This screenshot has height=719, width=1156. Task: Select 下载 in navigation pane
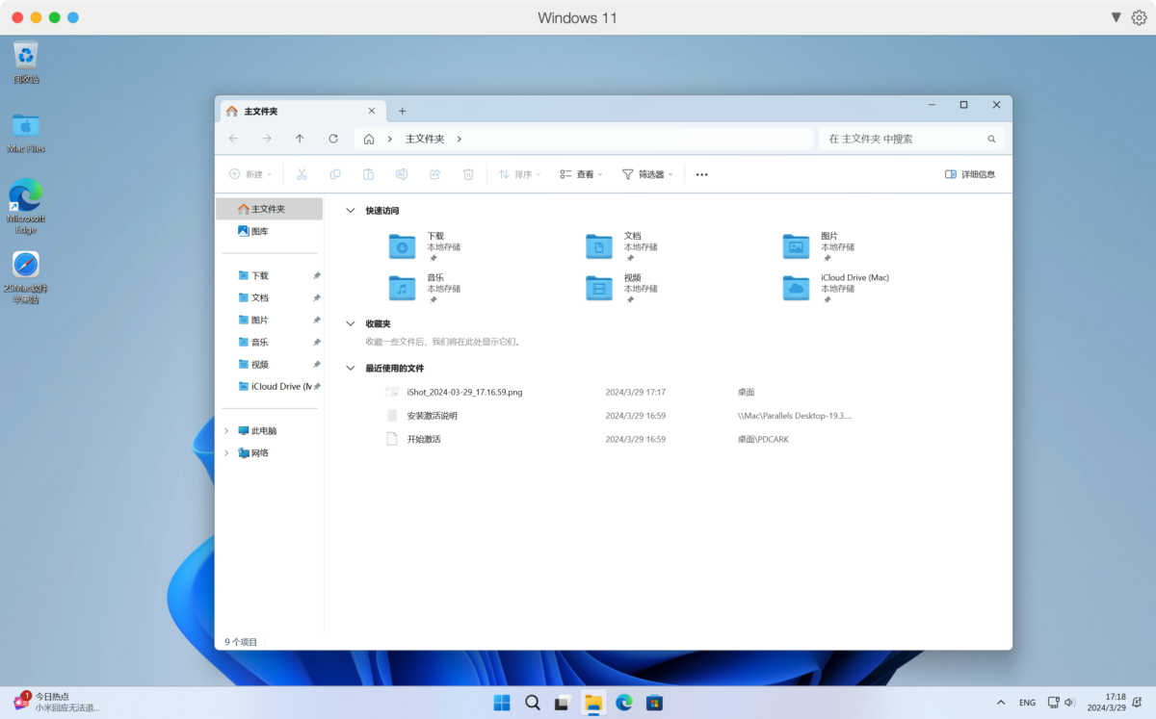269,275
